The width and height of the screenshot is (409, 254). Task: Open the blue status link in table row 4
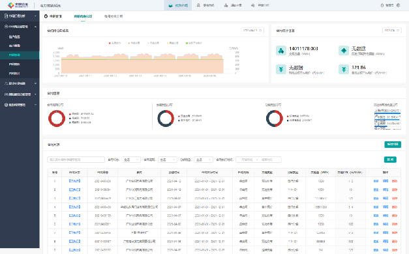[74, 207]
